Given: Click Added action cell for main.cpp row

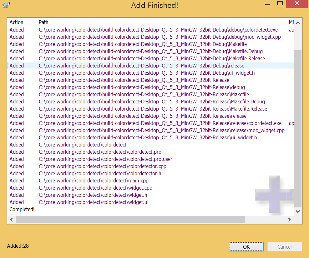Looking at the screenshot, I should (17, 181).
